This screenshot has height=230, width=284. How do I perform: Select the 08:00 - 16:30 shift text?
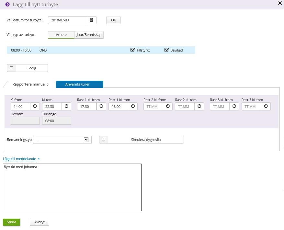(21, 50)
